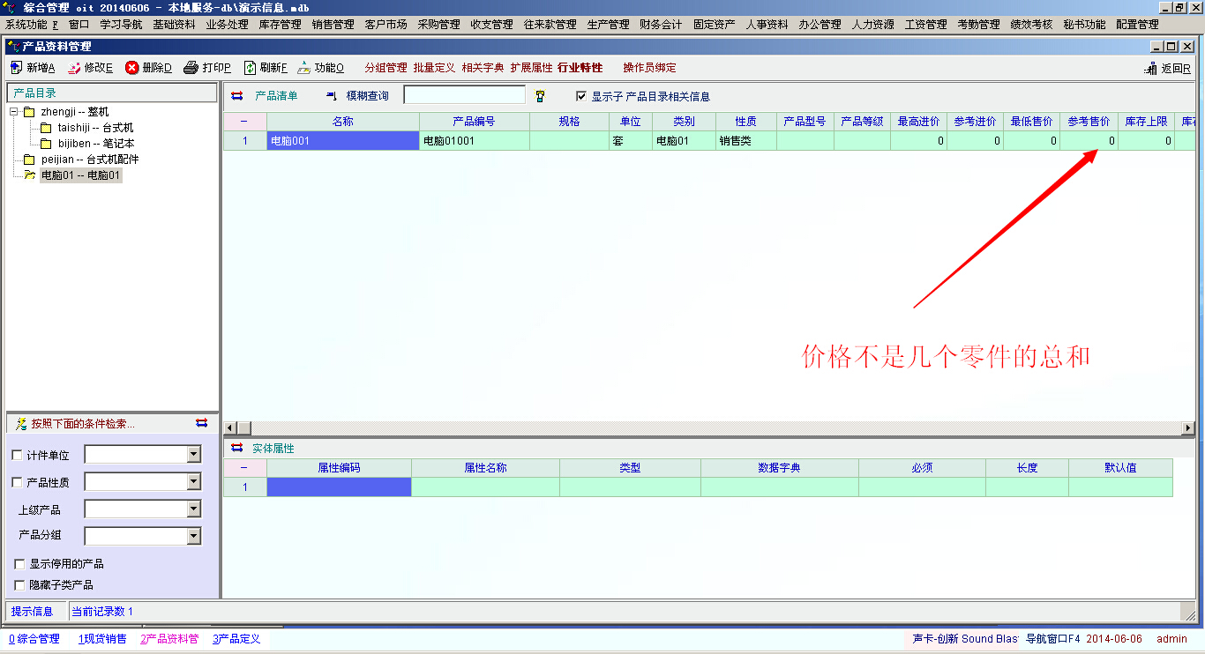This screenshot has height=654, width=1205.
Task: Collapse the zhengji -- 整机 tree node
Action: point(14,112)
